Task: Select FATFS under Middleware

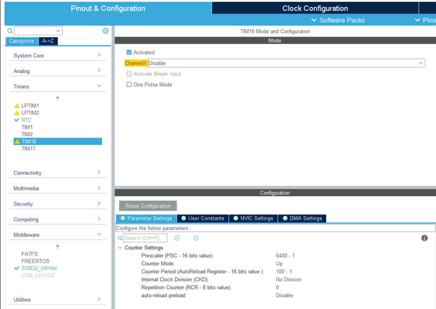Action: click(29, 254)
